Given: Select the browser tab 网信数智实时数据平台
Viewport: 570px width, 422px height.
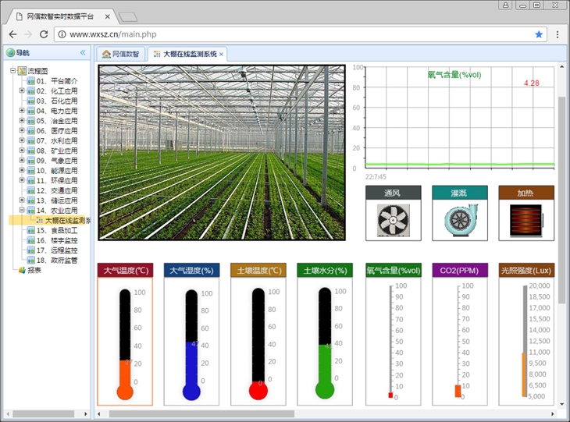Looking at the screenshot, I should pyautogui.click(x=60, y=16).
